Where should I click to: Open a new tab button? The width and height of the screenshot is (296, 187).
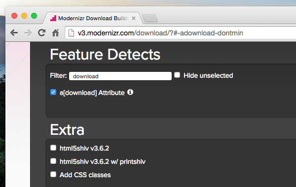tap(150, 19)
